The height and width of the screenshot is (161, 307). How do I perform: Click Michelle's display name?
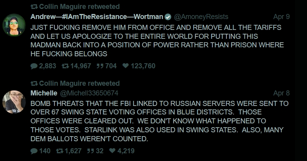click(44, 93)
